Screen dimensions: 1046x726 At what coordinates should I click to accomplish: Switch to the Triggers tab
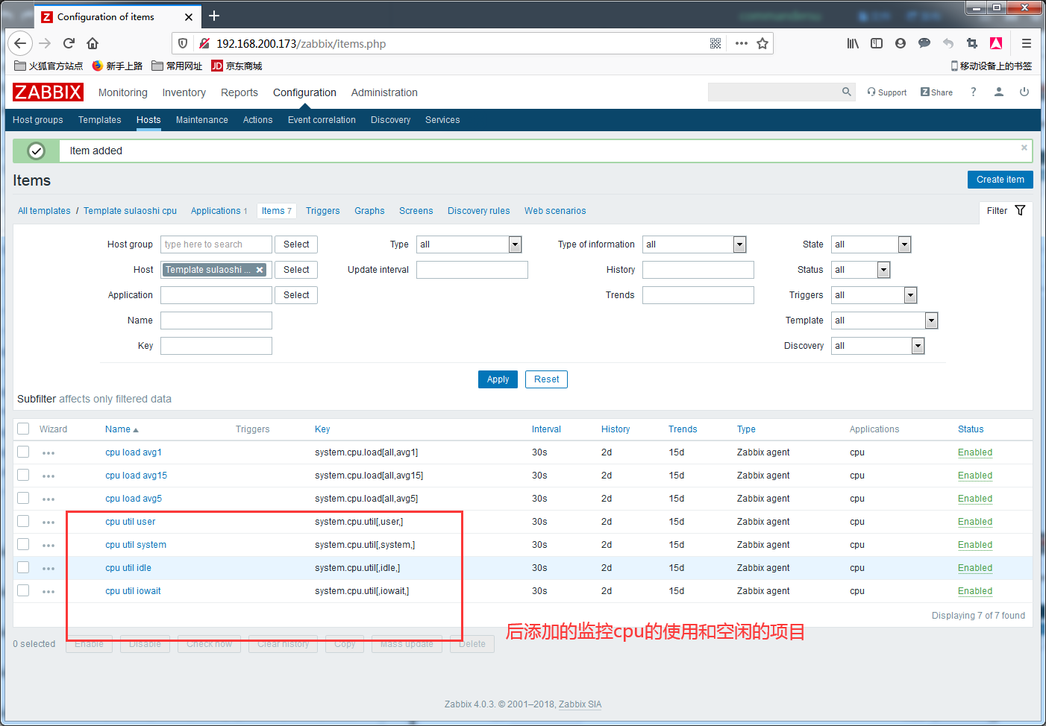(x=323, y=211)
